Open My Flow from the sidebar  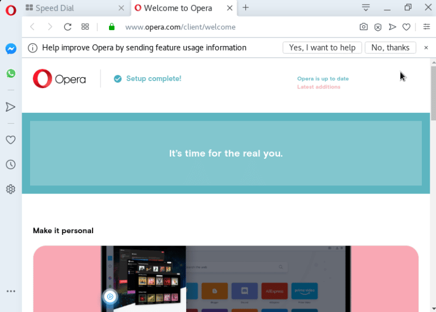click(x=11, y=107)
